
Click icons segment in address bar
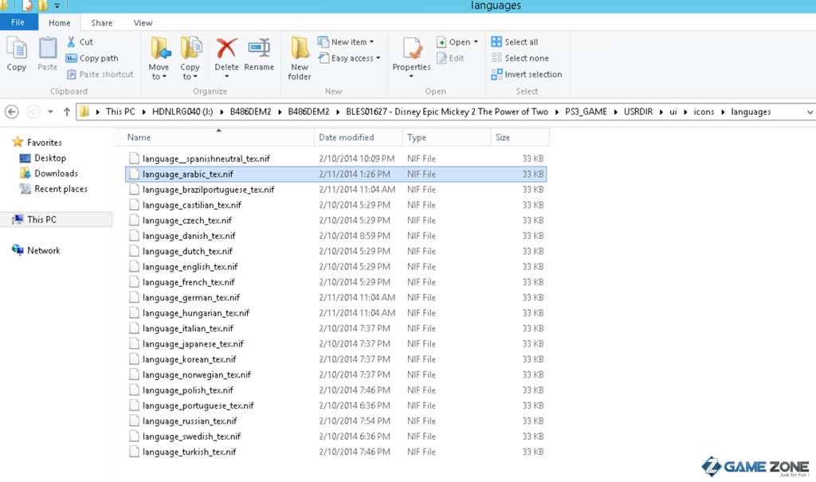(x=704, y=112)
